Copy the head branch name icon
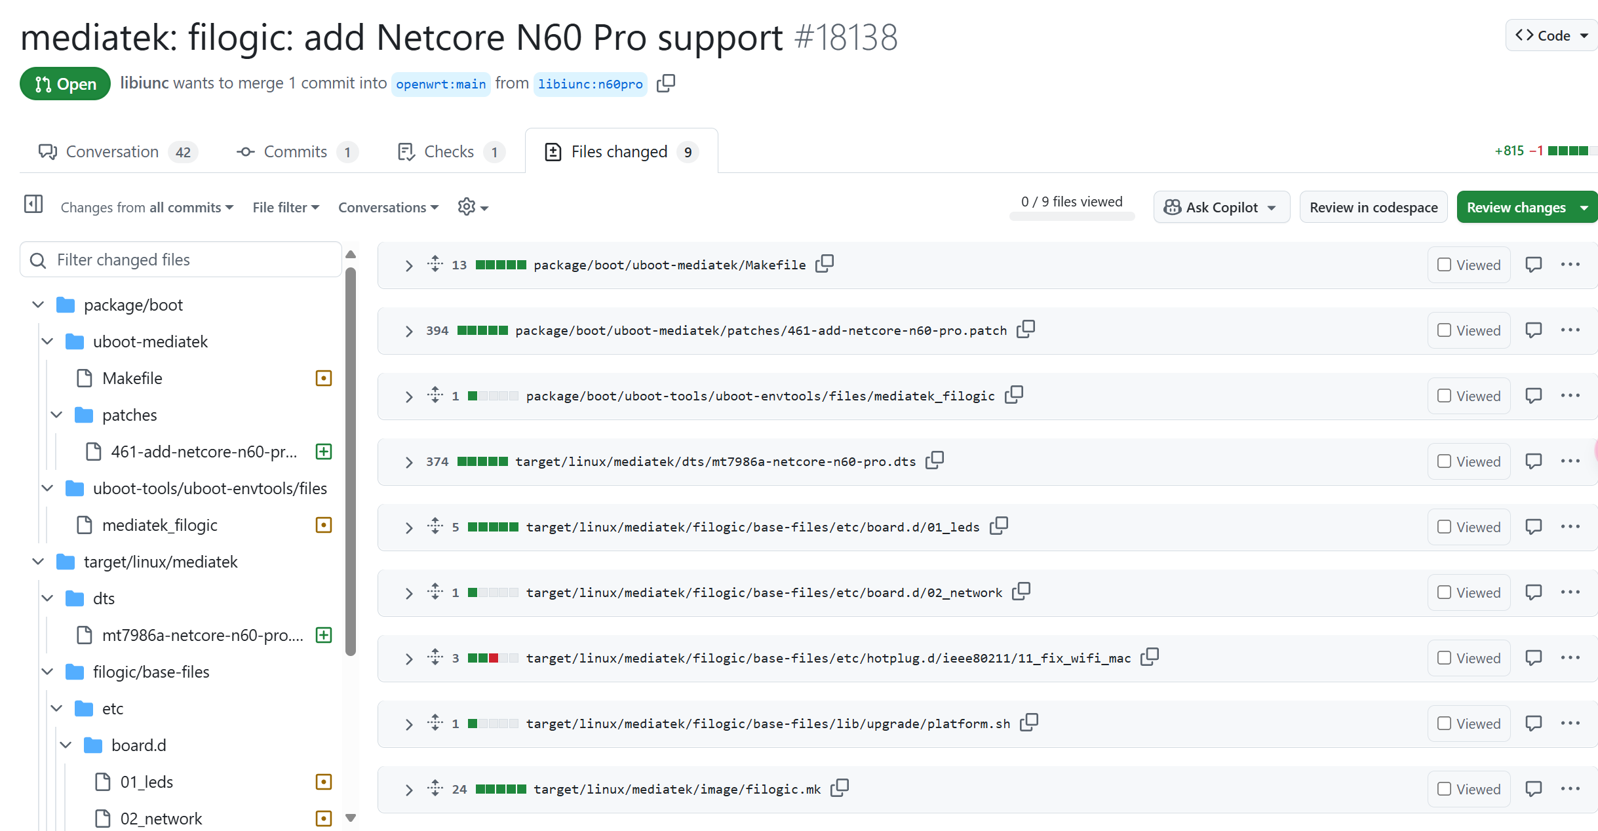This screenshot has width=1598, height=831. [x=666, y=83]
